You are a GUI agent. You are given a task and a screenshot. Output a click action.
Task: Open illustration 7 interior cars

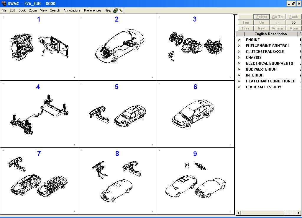(x=39, y=181)
